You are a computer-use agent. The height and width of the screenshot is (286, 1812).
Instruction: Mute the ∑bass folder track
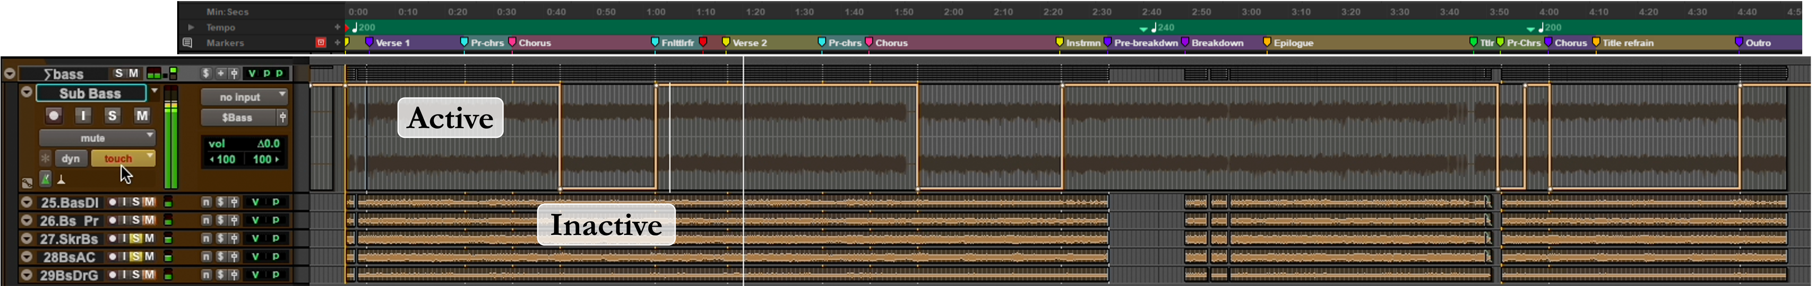tap(134, 73)
